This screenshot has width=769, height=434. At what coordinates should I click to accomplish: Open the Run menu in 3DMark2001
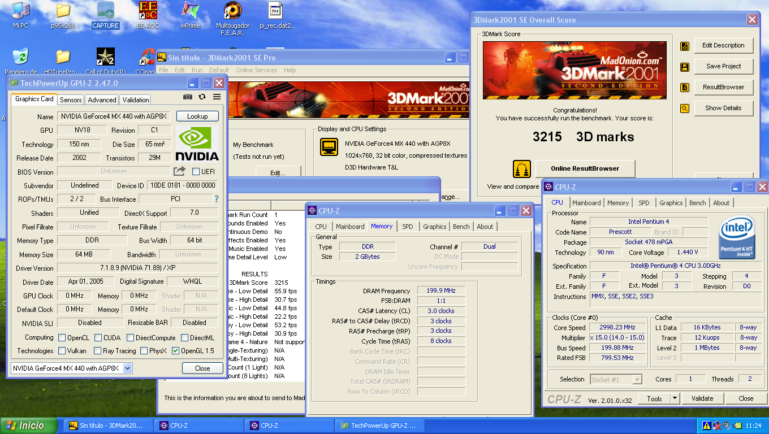coord(197,70)
